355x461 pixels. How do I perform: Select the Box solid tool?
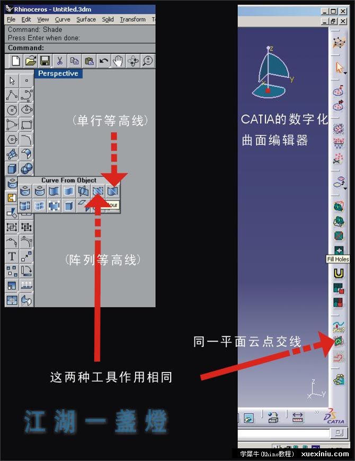12,168
